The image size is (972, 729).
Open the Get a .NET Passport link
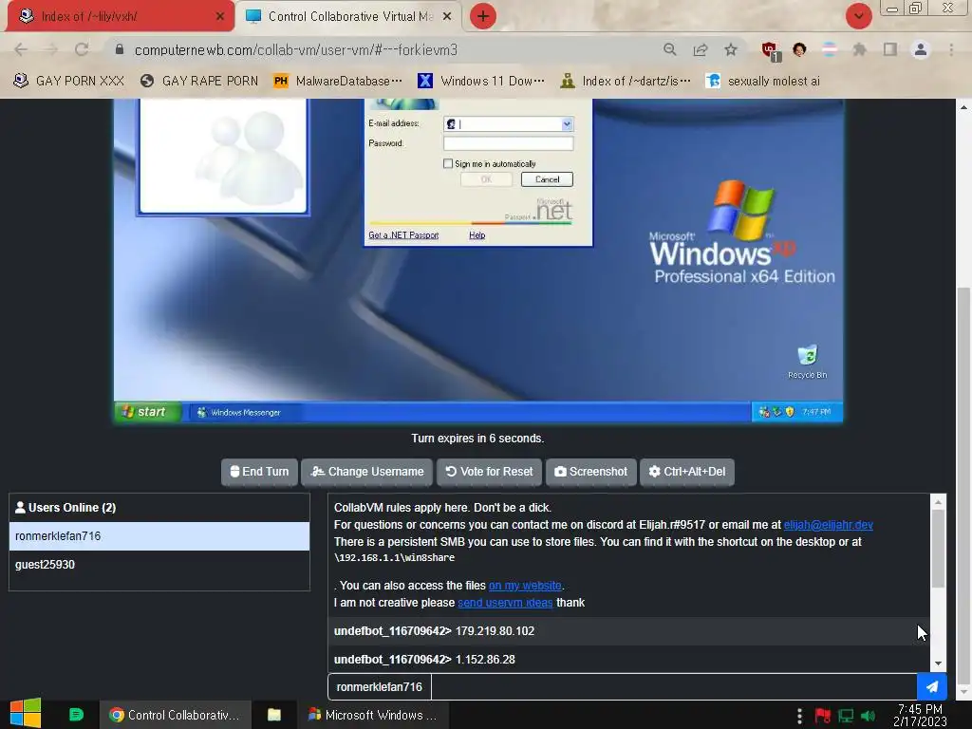tap(403, 235)
